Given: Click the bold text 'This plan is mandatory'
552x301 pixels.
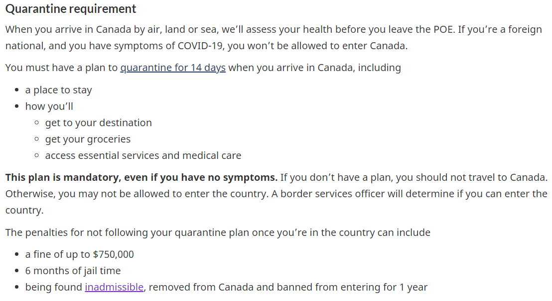Looking at the screenshot, I should click(x=62, y=177).
